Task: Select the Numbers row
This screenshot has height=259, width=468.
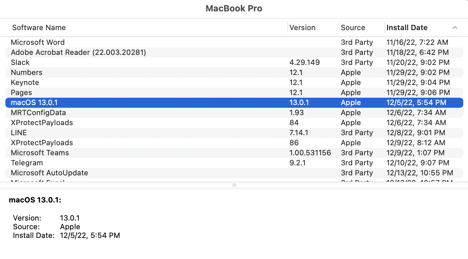Action: point(234,73)
